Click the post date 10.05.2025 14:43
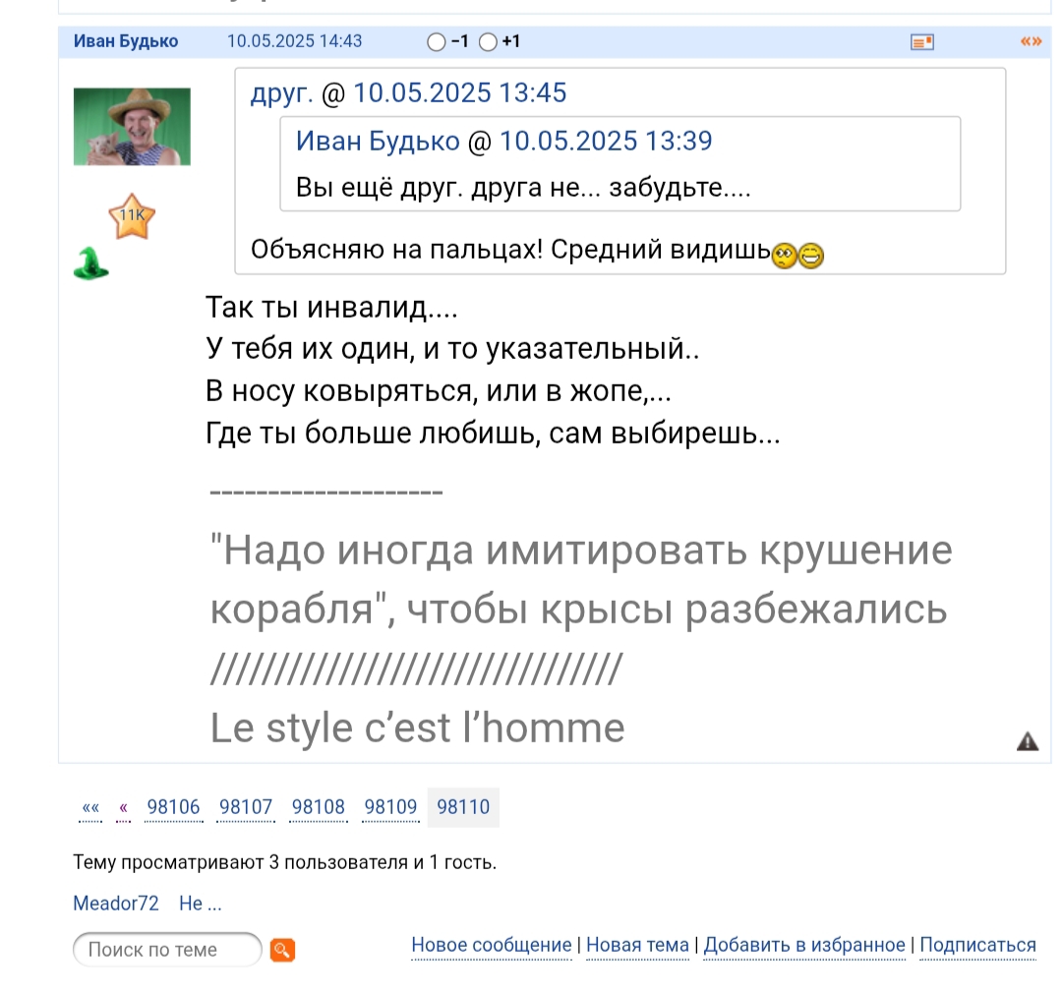 tap(295, 41)
